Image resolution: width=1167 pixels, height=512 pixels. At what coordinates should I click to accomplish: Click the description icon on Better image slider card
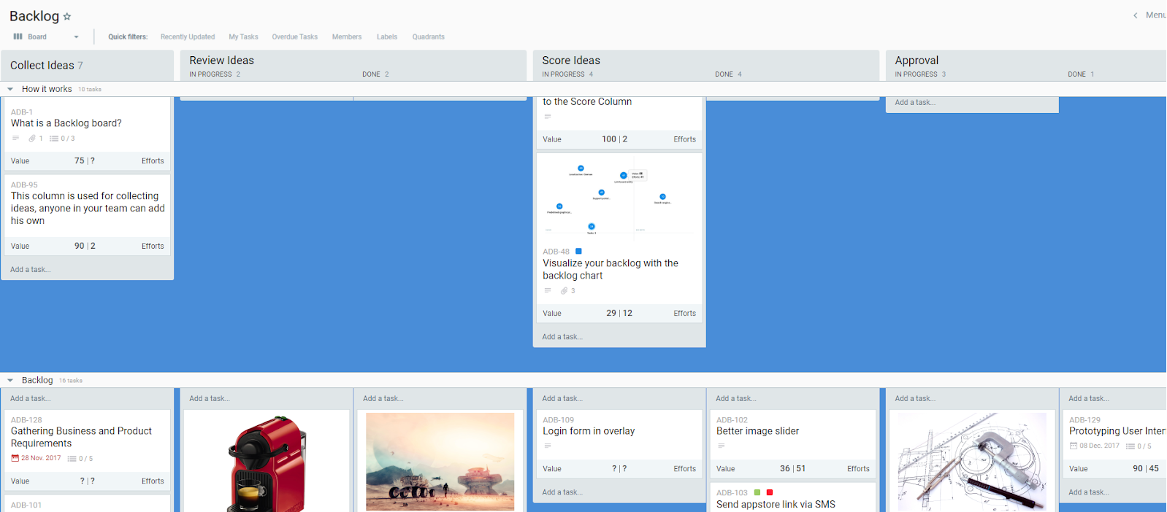click(721, 446)
